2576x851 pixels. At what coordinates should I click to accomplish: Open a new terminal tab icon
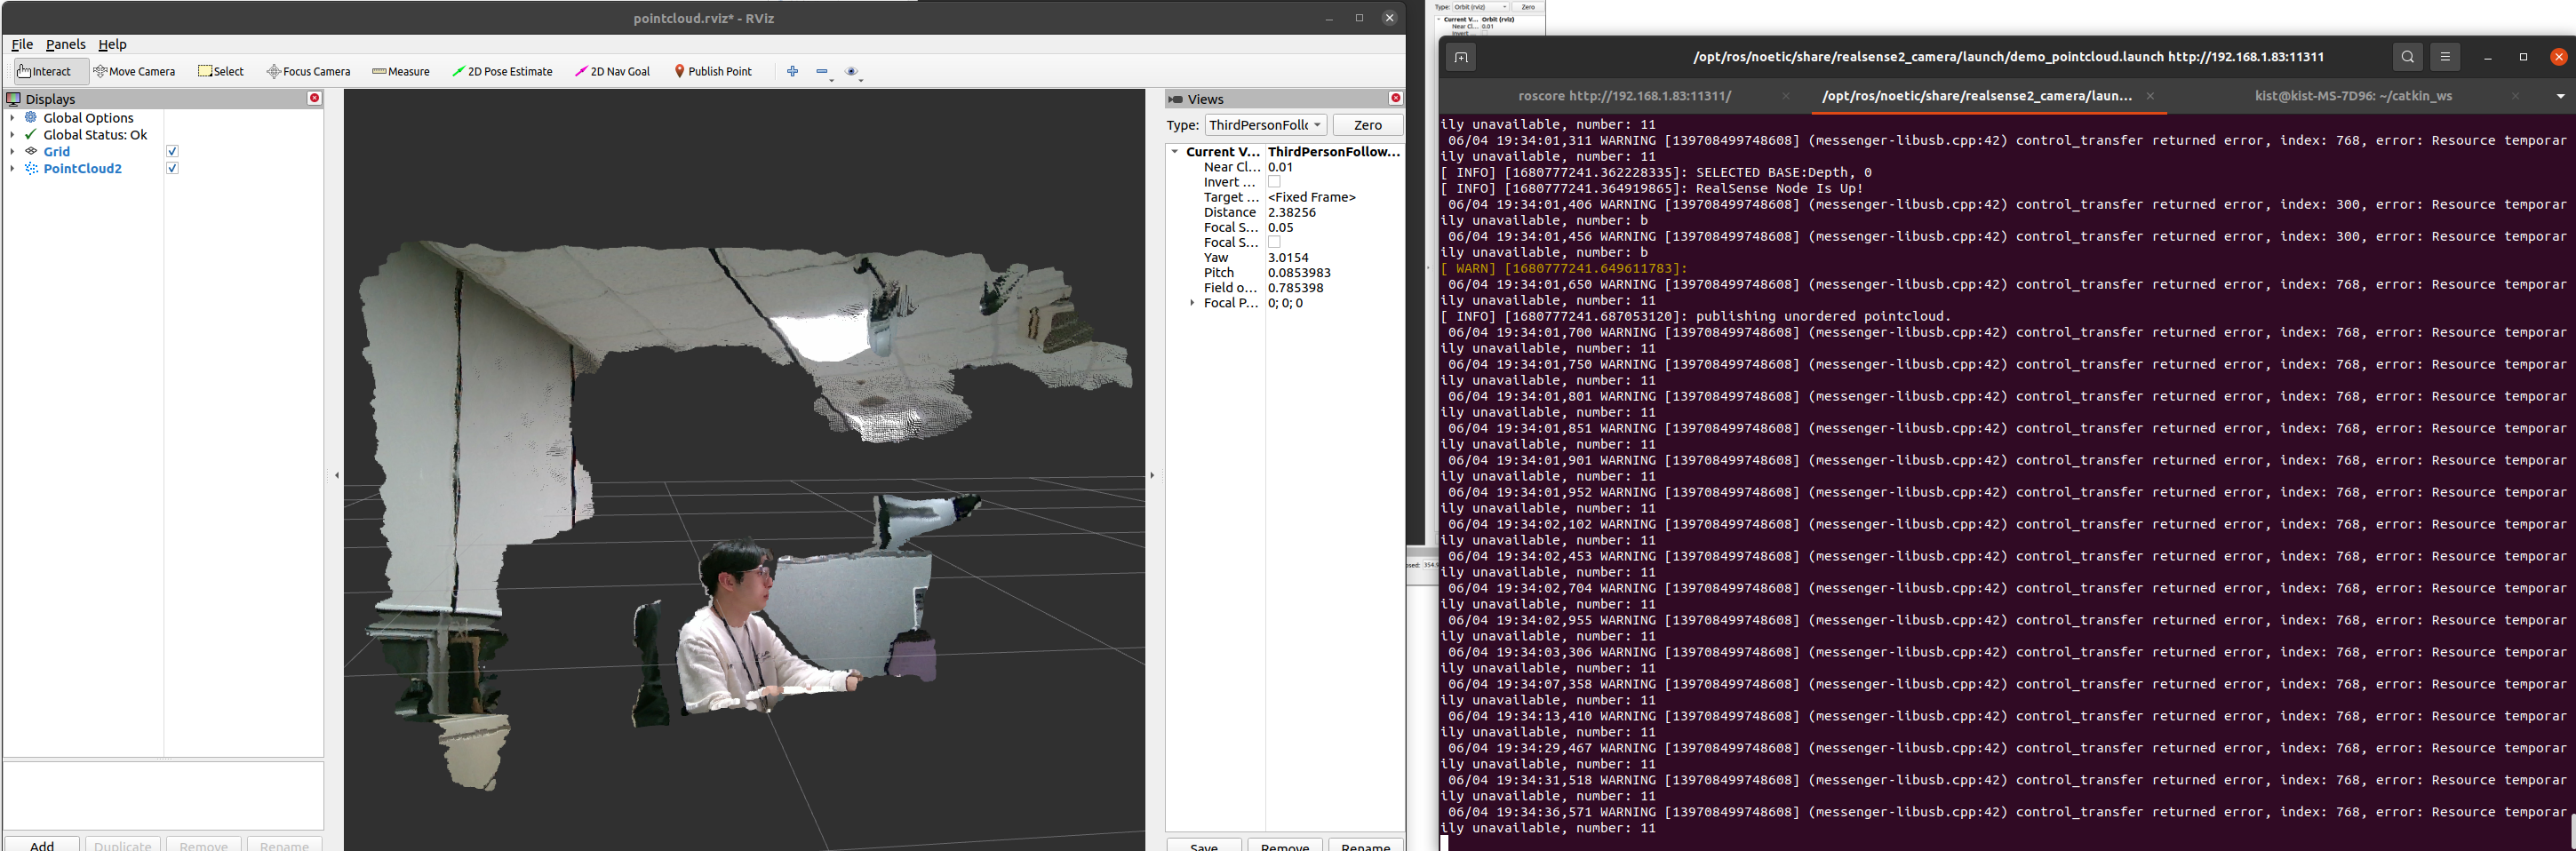tap(1460, 57)
